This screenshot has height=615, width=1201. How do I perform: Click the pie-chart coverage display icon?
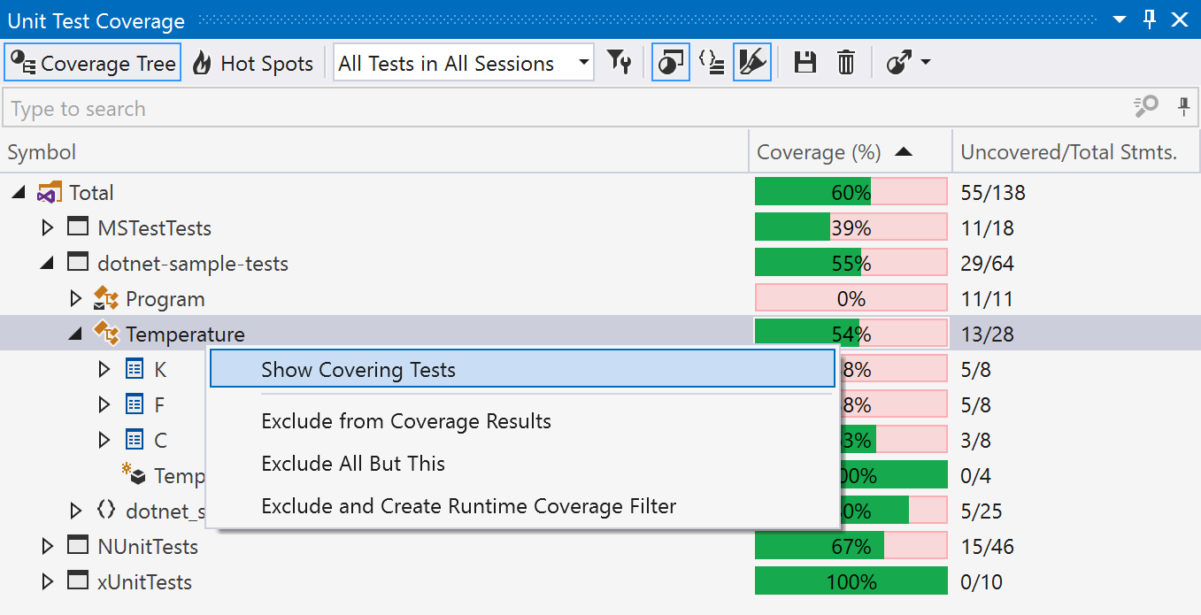pos(670,62)
